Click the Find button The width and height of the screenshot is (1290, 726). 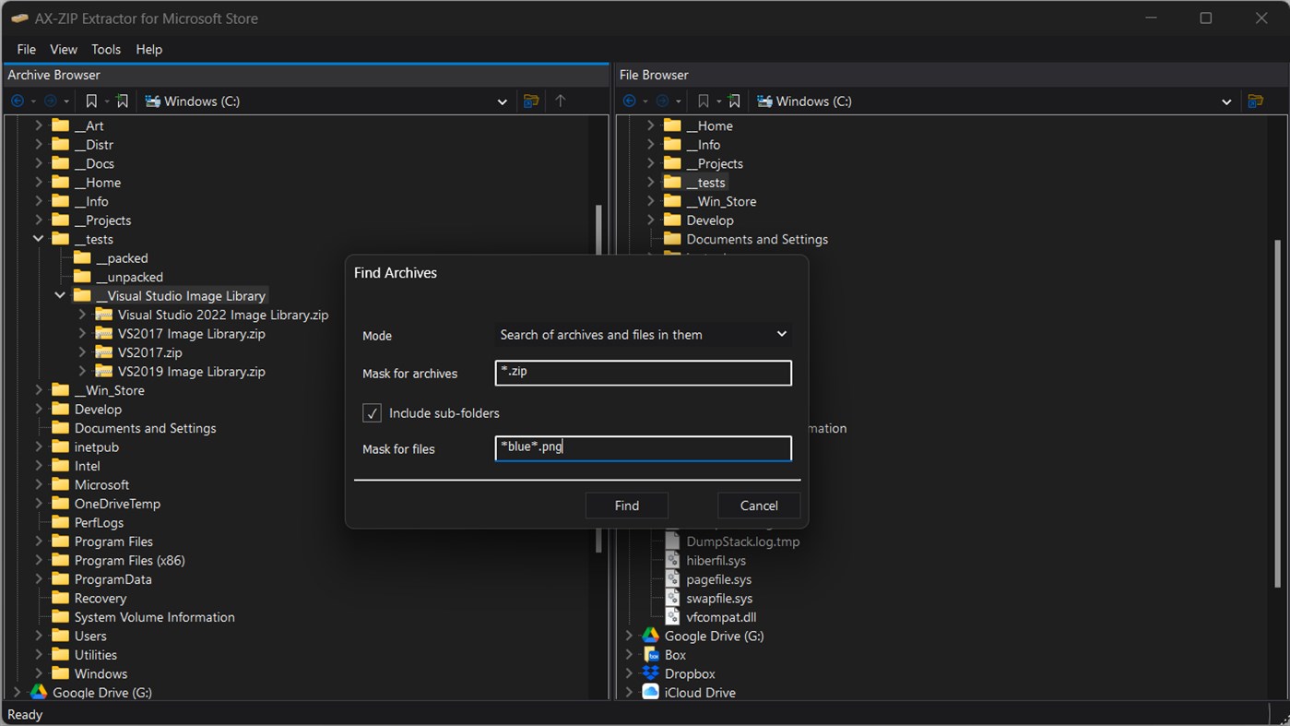(x=626, y=506)
